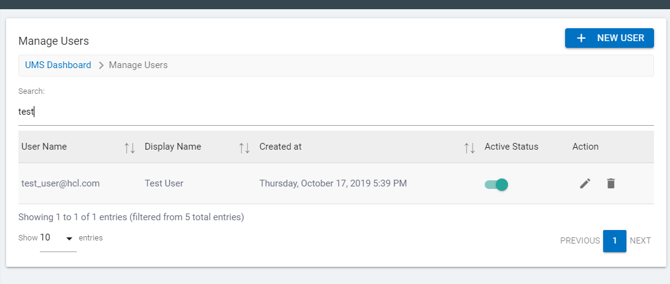This screenshot has height=284, width=670.
Task: Sort by Display Name arrows icon
Action: [244, 147]
